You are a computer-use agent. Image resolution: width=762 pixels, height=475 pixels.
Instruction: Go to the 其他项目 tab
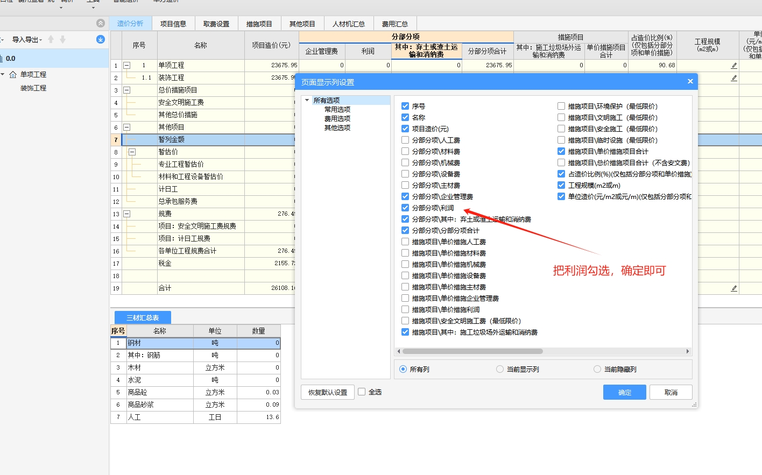(302, 24)
